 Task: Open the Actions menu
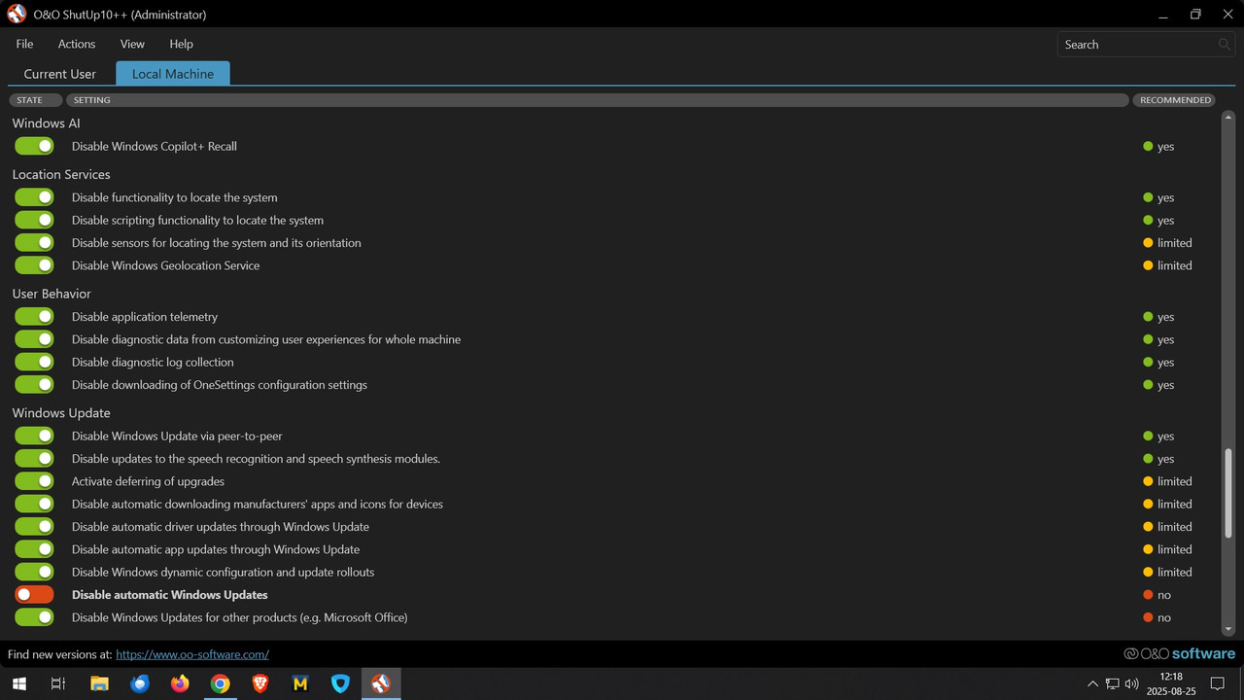coord(77,44)
